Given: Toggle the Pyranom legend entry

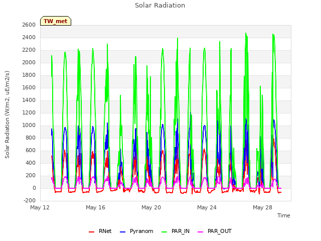Looking at the screenshot, I should pos(136,231).
